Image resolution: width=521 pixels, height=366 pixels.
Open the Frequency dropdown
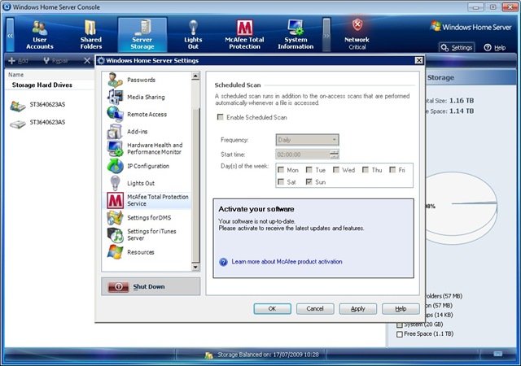(308, 140)
